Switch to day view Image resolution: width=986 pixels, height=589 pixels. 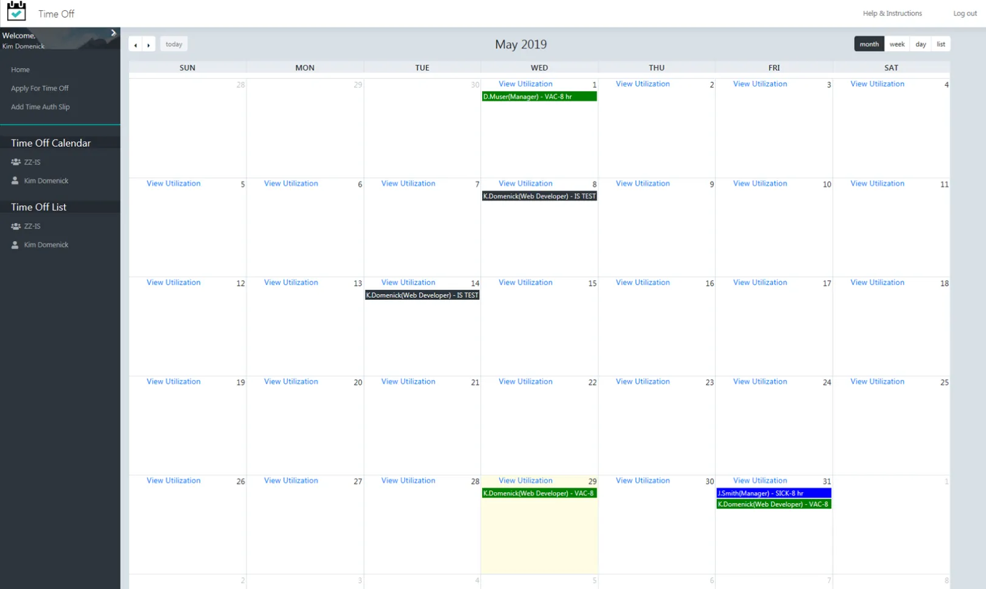pyautogui.click(x=921, y=44)
